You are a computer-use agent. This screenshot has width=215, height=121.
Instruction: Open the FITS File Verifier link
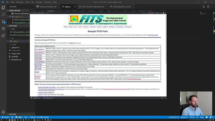click(x=153, y=35)
